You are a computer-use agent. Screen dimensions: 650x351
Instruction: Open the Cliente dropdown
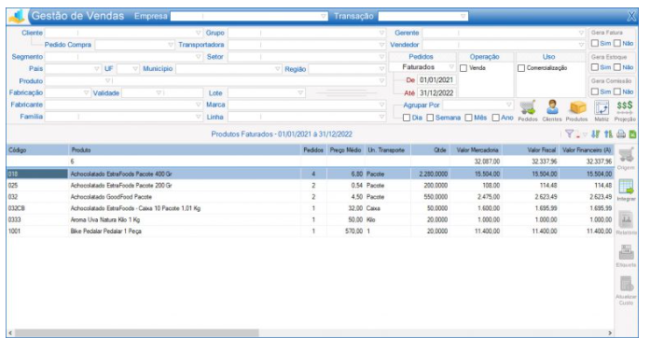point(198,33)
